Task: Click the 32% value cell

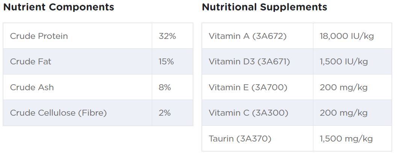Action: tap(167, 36)
